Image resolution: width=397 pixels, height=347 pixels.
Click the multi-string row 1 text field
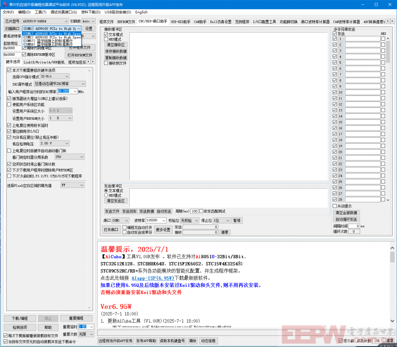pos(362,39)
